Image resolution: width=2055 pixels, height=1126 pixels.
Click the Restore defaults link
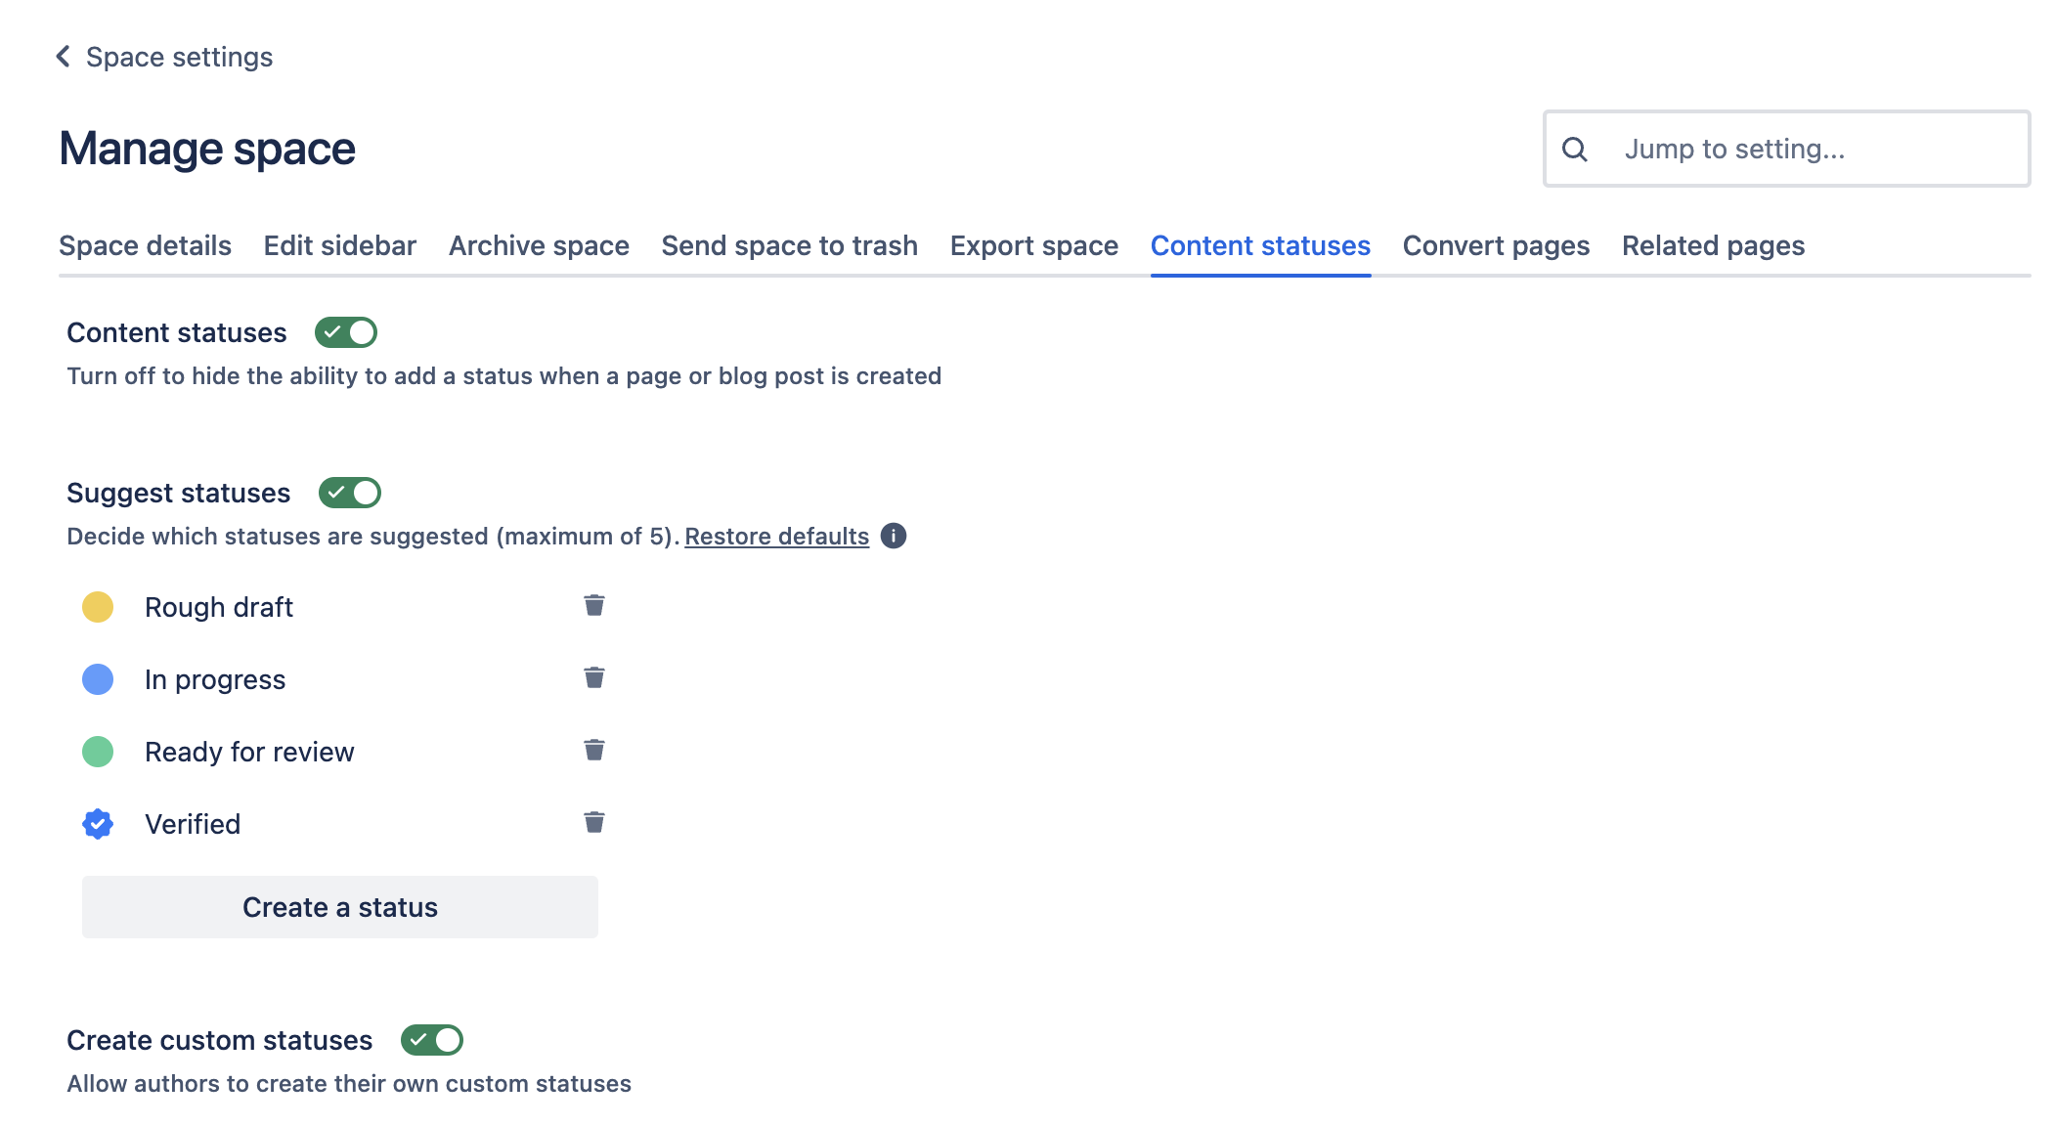click(x=776, y=537)
